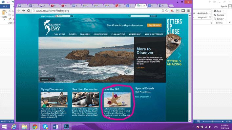The image size is (232, 130).
Task: Click the volume speaker tray icon
Action: tap(210, 127)
